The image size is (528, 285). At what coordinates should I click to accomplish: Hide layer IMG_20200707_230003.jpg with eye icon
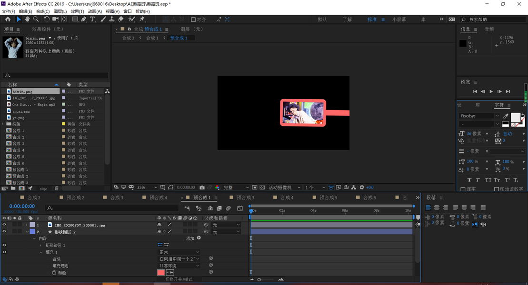[x=4, y=225]
